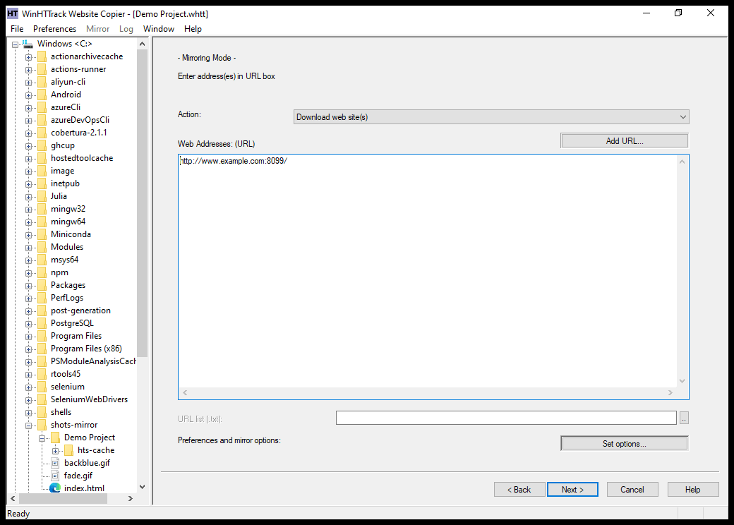Click the folder tree horizontal scrollbar thumb
This screenshot has height=525, width=734.
(64, 499)
